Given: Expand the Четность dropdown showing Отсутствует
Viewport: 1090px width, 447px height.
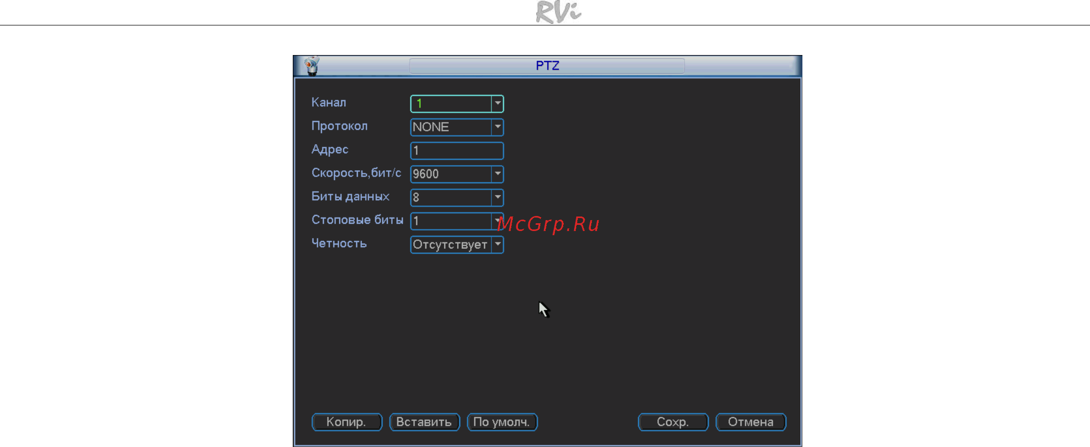Looking at the screenshot, I should point(457,245).
